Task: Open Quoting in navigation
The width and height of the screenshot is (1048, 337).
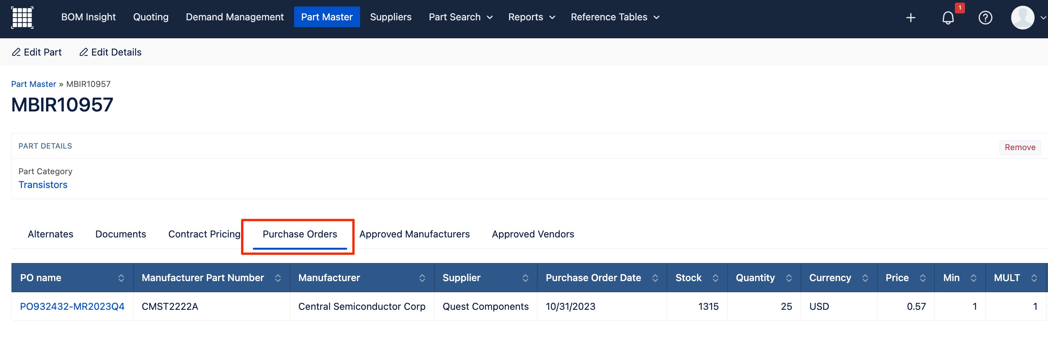Action: [x=150, y=17]
